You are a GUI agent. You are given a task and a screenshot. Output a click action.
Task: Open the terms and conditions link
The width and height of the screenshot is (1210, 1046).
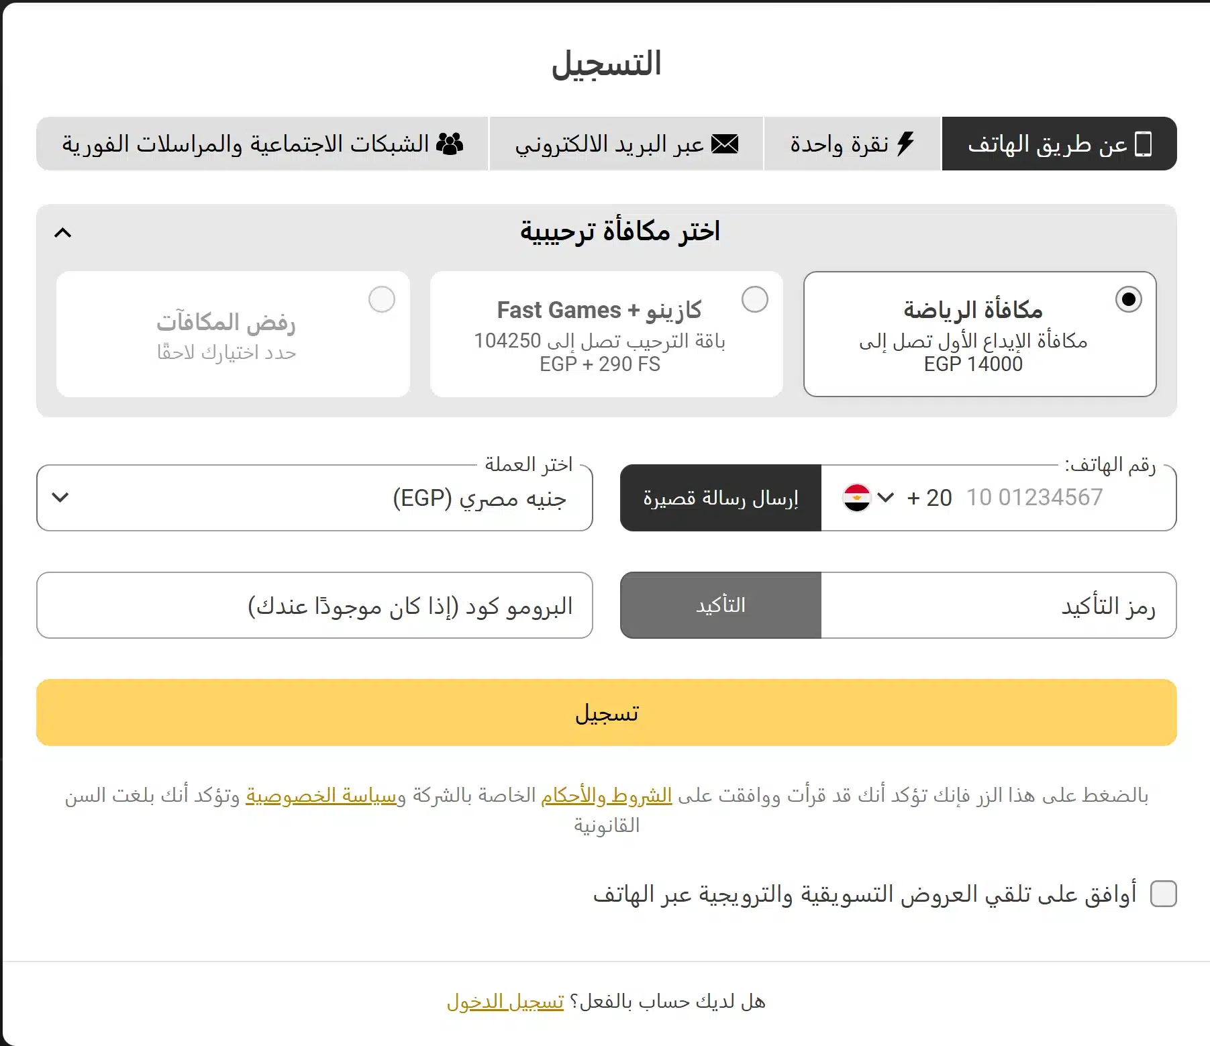(x=606, y=795)
